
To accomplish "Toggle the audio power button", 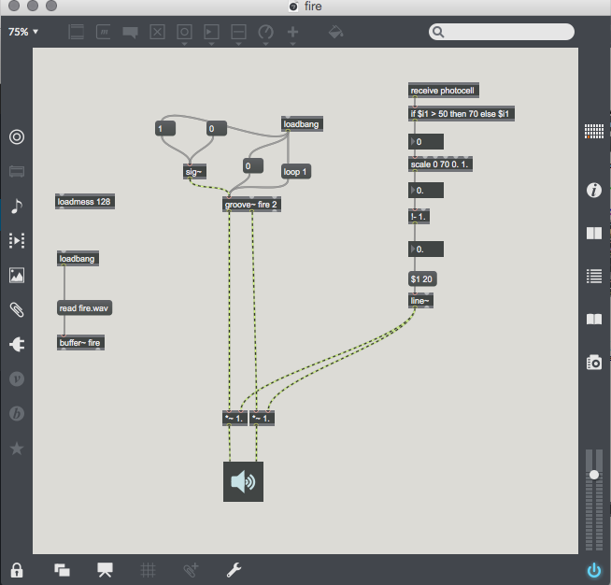I will point(594,571).
